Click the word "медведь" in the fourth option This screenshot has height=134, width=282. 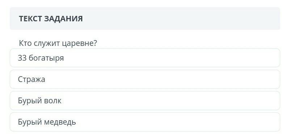click(x=60, y=122)
